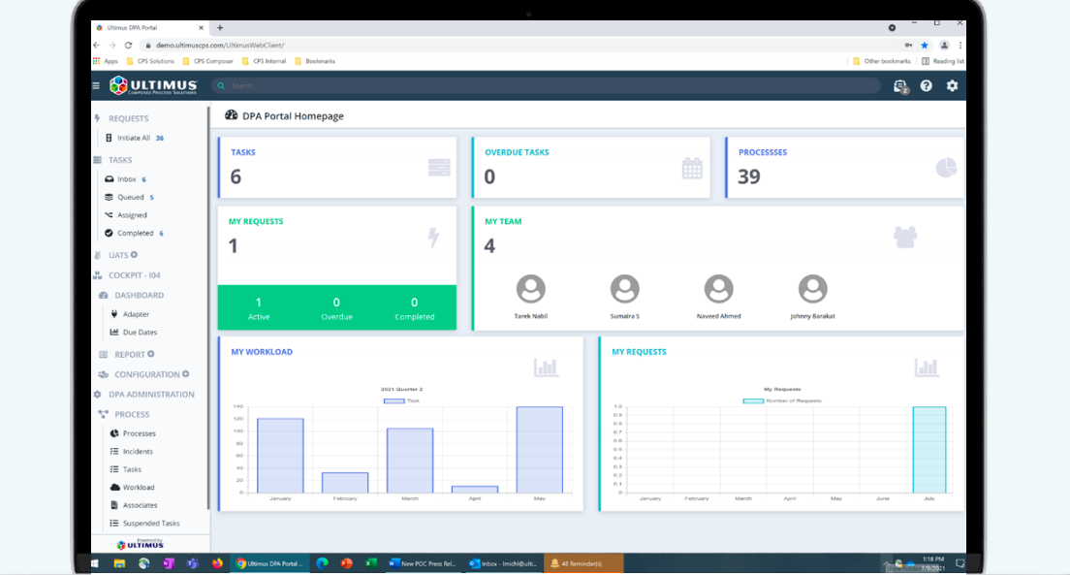
Task: Open the CPS Solutions bookmark folder
Action: point(150,61)
